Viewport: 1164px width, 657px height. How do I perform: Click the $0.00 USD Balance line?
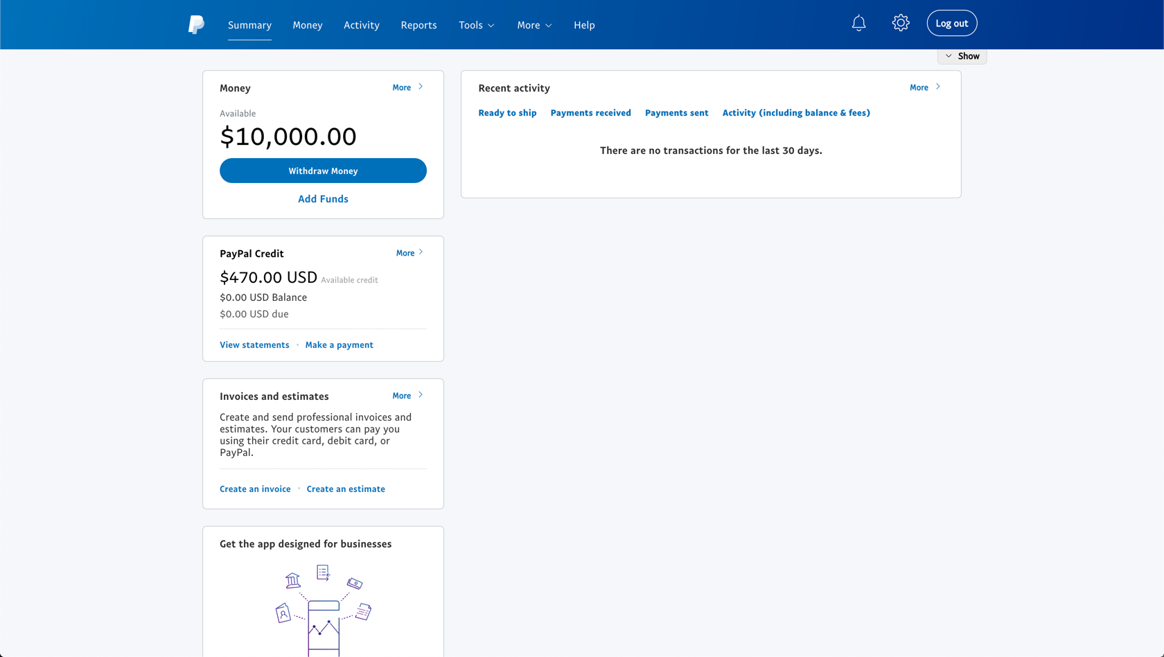263,297
